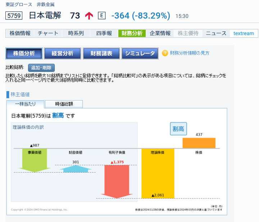Click the boxed stock code 5759

click(14, 16)
